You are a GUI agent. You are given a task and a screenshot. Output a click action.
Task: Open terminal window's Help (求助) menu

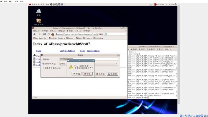168,49
